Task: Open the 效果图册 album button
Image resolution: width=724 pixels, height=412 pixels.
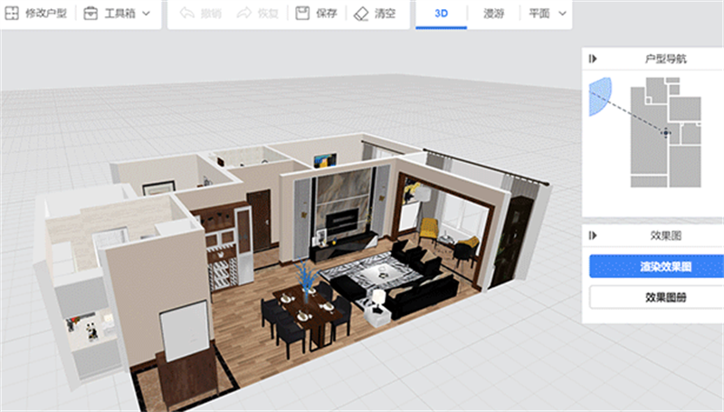Action: [656, 297]
